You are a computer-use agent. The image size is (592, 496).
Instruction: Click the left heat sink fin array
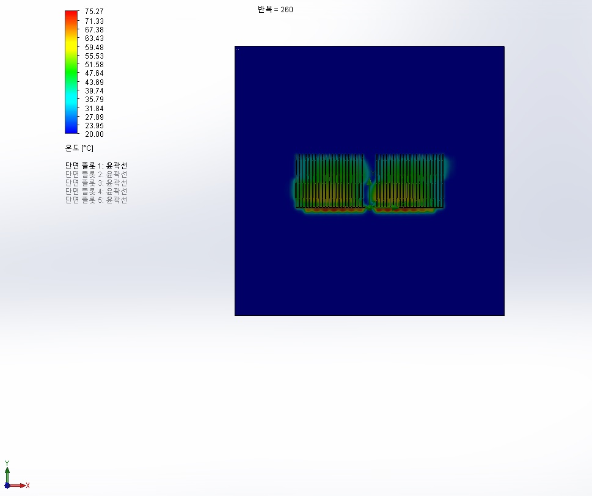pos(330,181)
